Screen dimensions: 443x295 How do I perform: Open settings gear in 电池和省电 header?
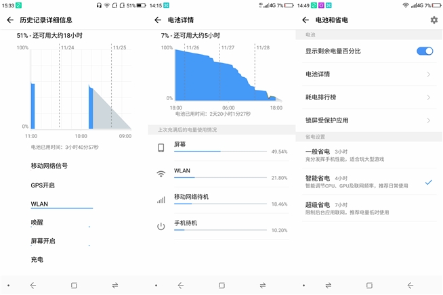(x=434, y=20)
